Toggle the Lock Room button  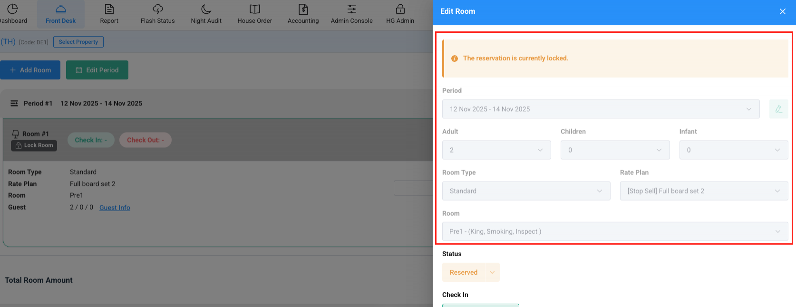pos(34,145)
